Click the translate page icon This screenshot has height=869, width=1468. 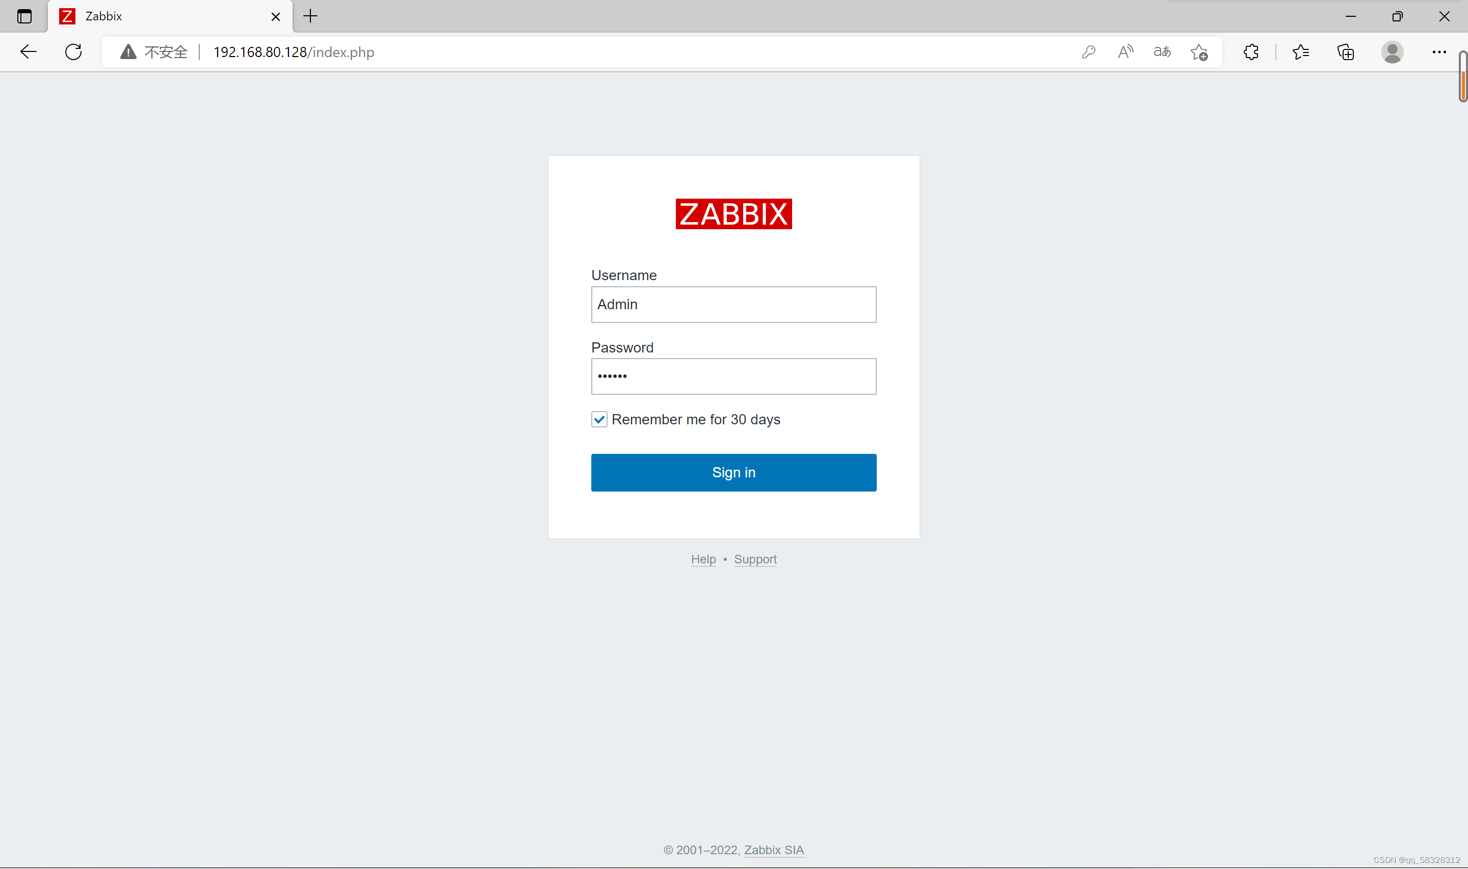(1162, 52)
